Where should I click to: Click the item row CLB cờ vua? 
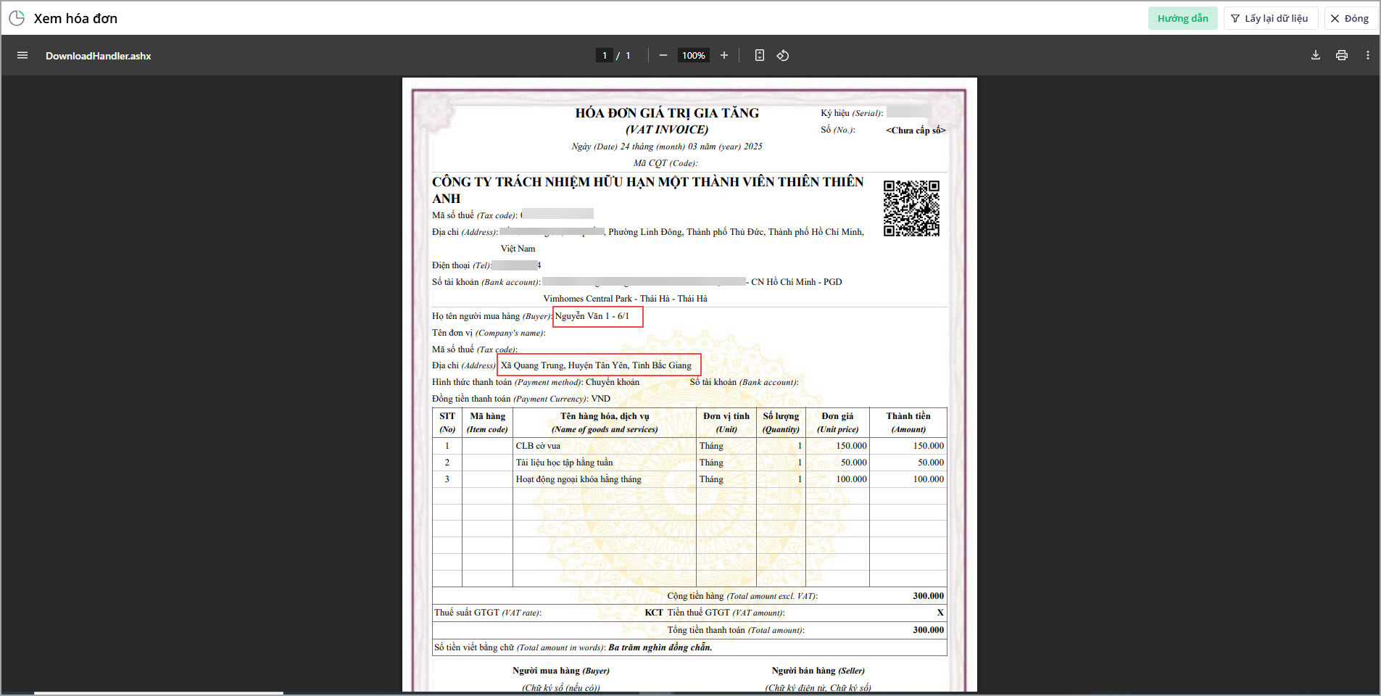click(689, 446)
